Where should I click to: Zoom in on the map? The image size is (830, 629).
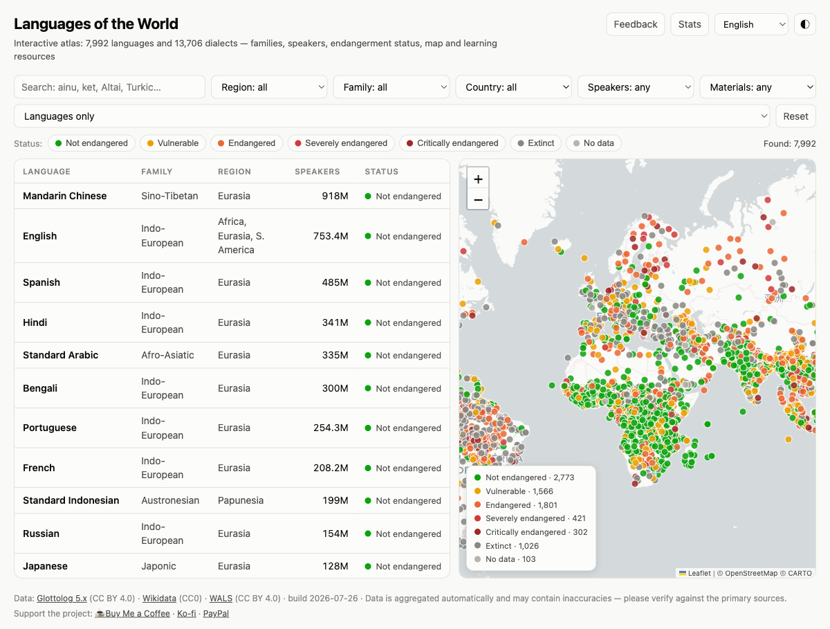(x=478, y=179)
